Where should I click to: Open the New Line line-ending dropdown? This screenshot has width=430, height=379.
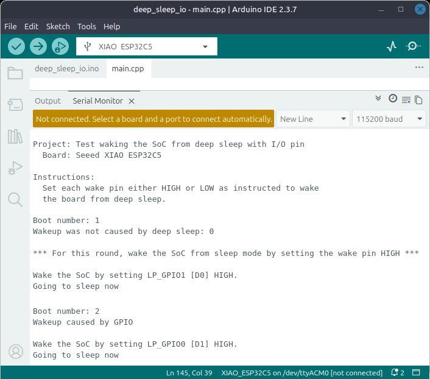pos(312,119)
